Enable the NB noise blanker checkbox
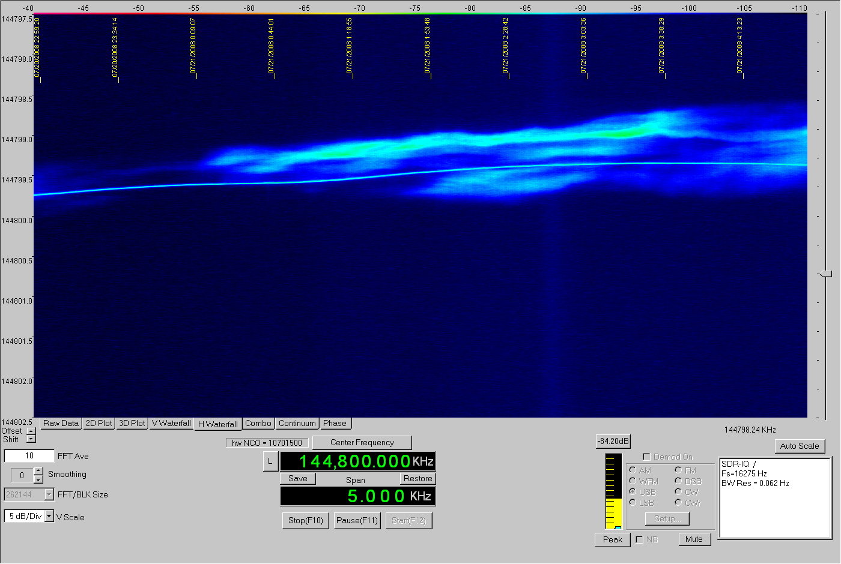 click(x=639, y=539)
